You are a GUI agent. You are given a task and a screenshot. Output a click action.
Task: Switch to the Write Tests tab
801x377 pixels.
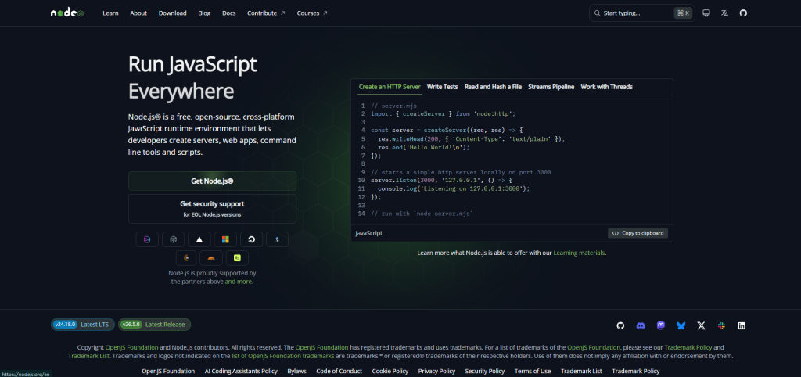click(443, 87)
